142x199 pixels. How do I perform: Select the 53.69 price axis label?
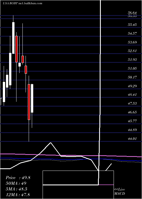pyautogui.click(x=132, y=42)
